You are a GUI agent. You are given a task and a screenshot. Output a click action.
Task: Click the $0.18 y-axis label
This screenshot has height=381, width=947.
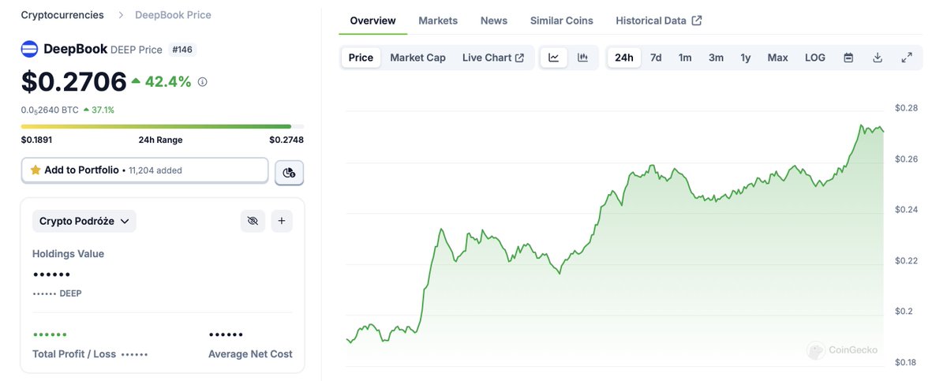(906, 363)
